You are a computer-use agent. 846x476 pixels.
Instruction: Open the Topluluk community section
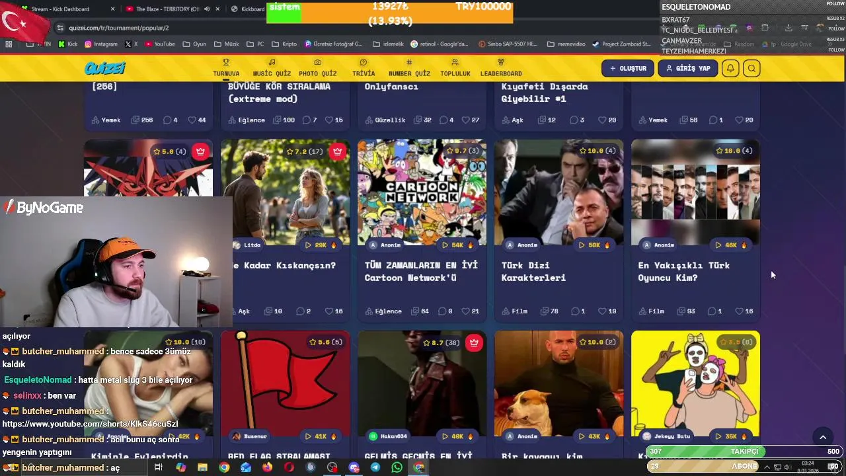point(455,68)
